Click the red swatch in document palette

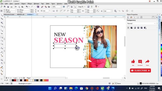[15, 80]
